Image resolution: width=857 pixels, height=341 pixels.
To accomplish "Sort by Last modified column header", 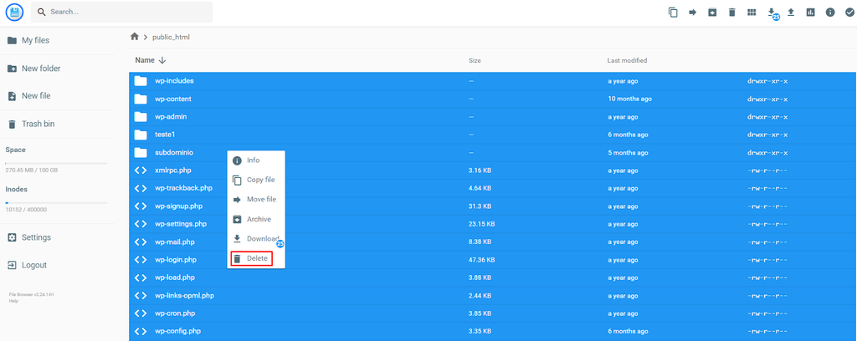I will click(x=627, y=60).
